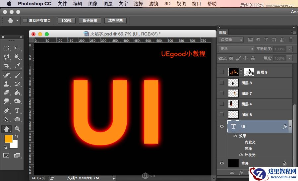This screenshot has width=298, height=181.
Task: Select the Move tool
Action: click(x=17, y=48)
